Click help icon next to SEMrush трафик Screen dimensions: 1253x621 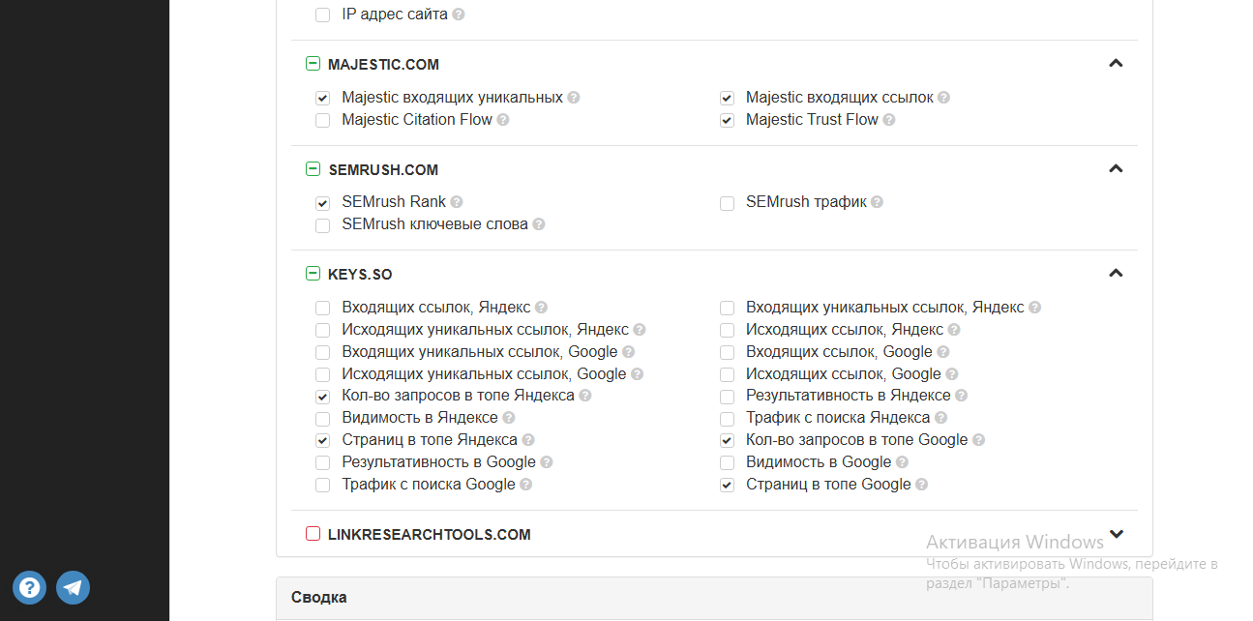coord(877,202)
